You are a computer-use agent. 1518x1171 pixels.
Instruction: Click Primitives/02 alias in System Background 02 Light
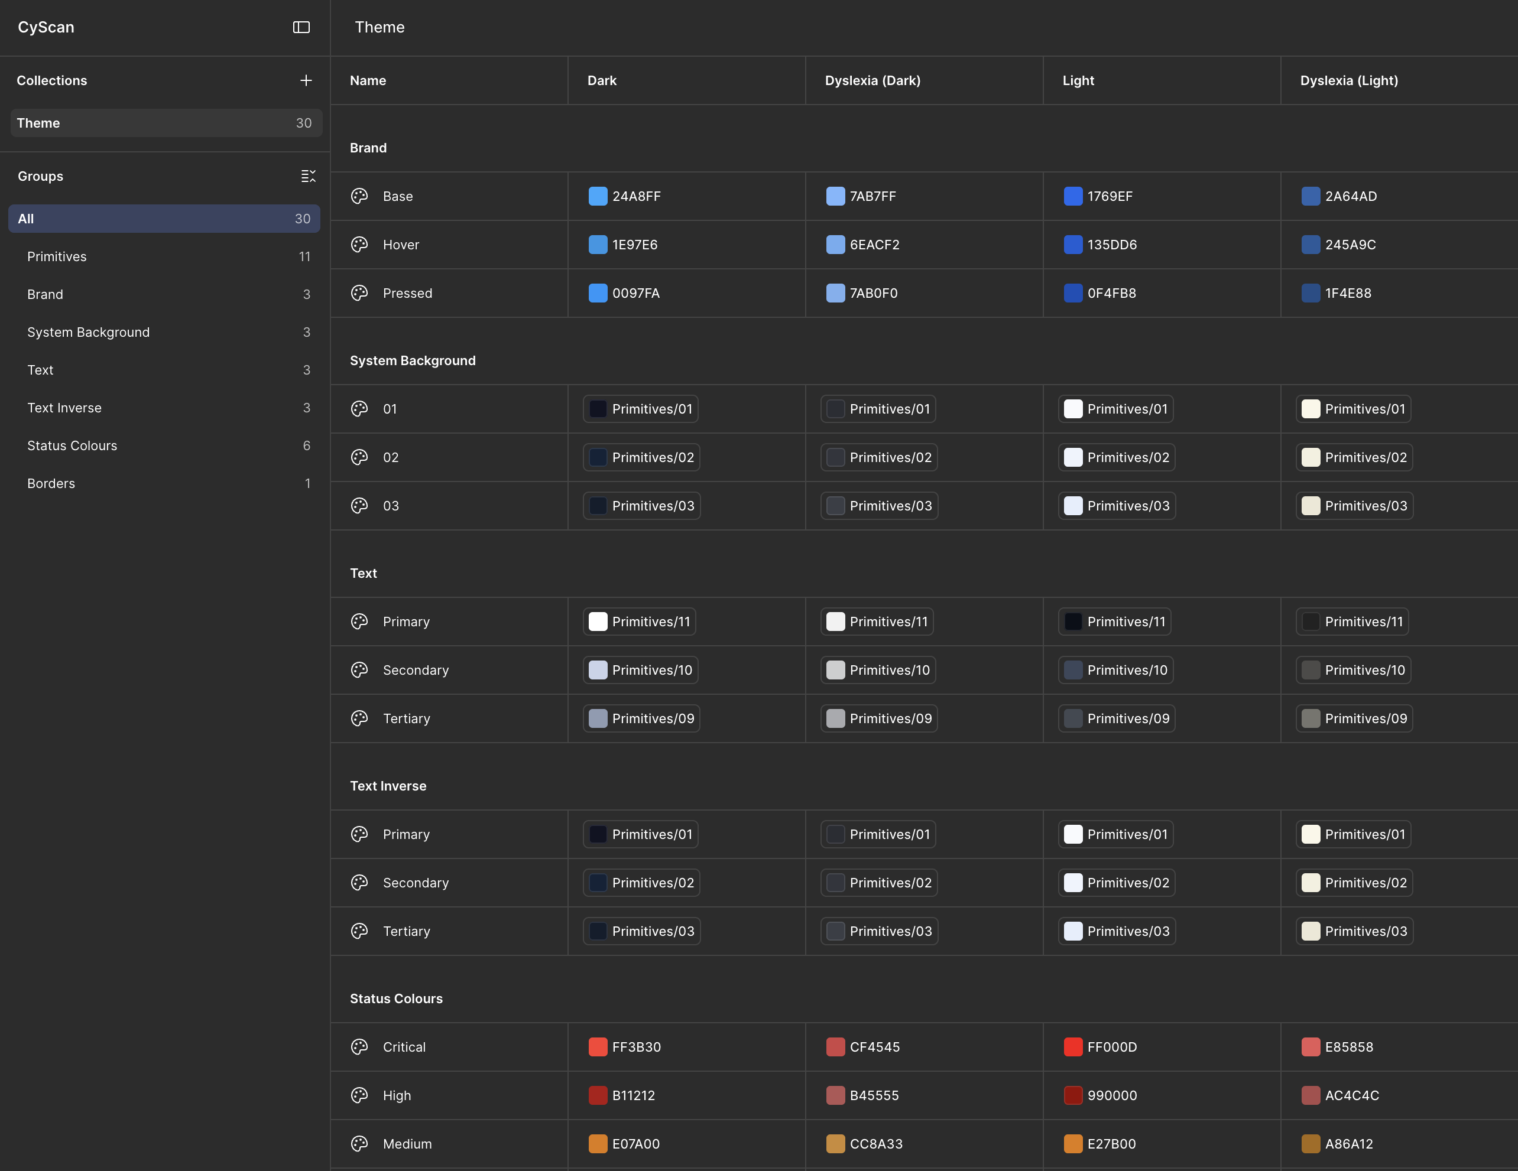[1117, 458]
